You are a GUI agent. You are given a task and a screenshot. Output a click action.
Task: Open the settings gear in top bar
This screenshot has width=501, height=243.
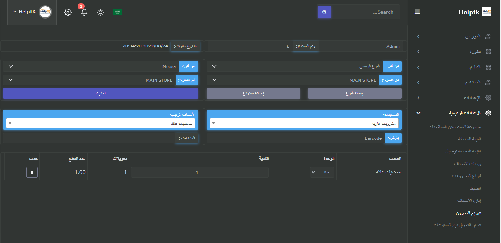coord(67,12)
